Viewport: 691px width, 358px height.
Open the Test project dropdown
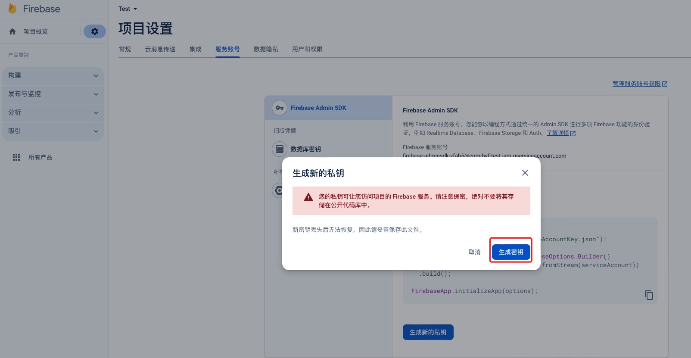tap(128, 9)
